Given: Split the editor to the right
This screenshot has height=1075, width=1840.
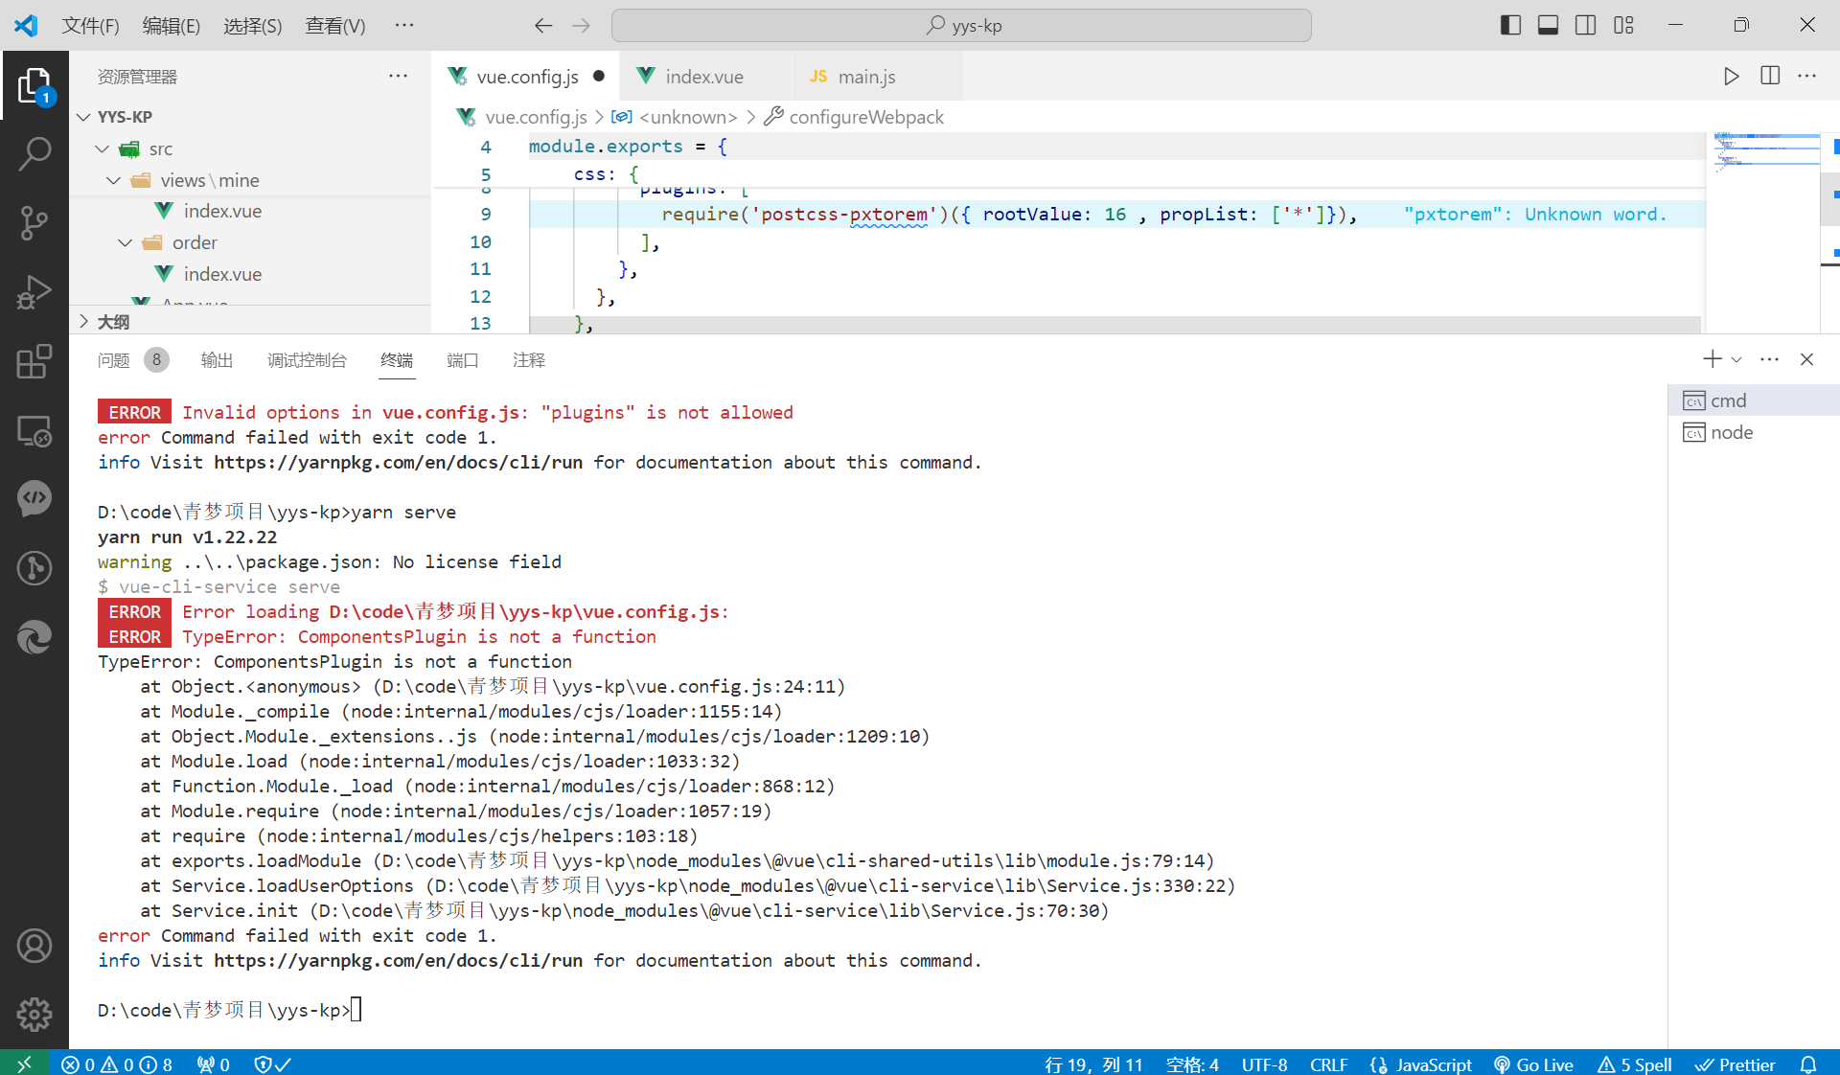Looking at the screenshot, I should point(1770,77).
